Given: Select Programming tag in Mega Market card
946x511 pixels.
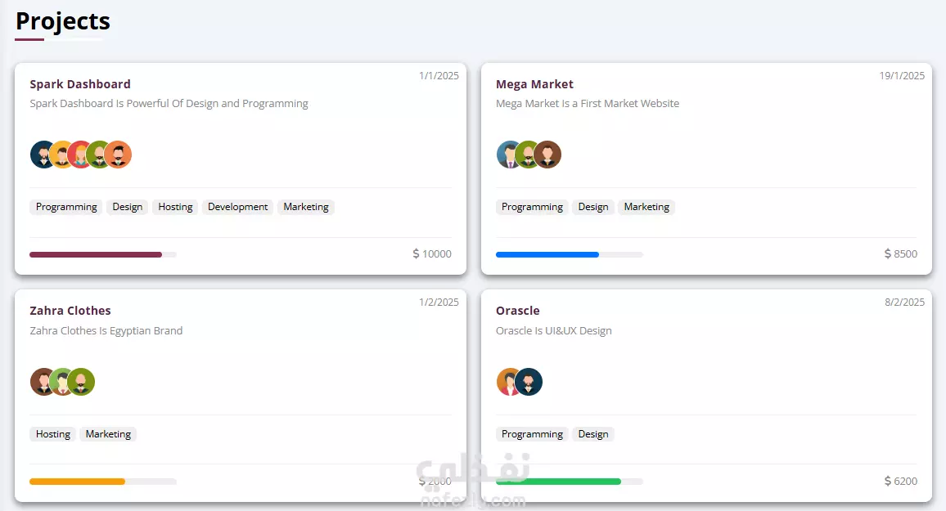Looking at the screenshot, I should click(x=532, y=207).
